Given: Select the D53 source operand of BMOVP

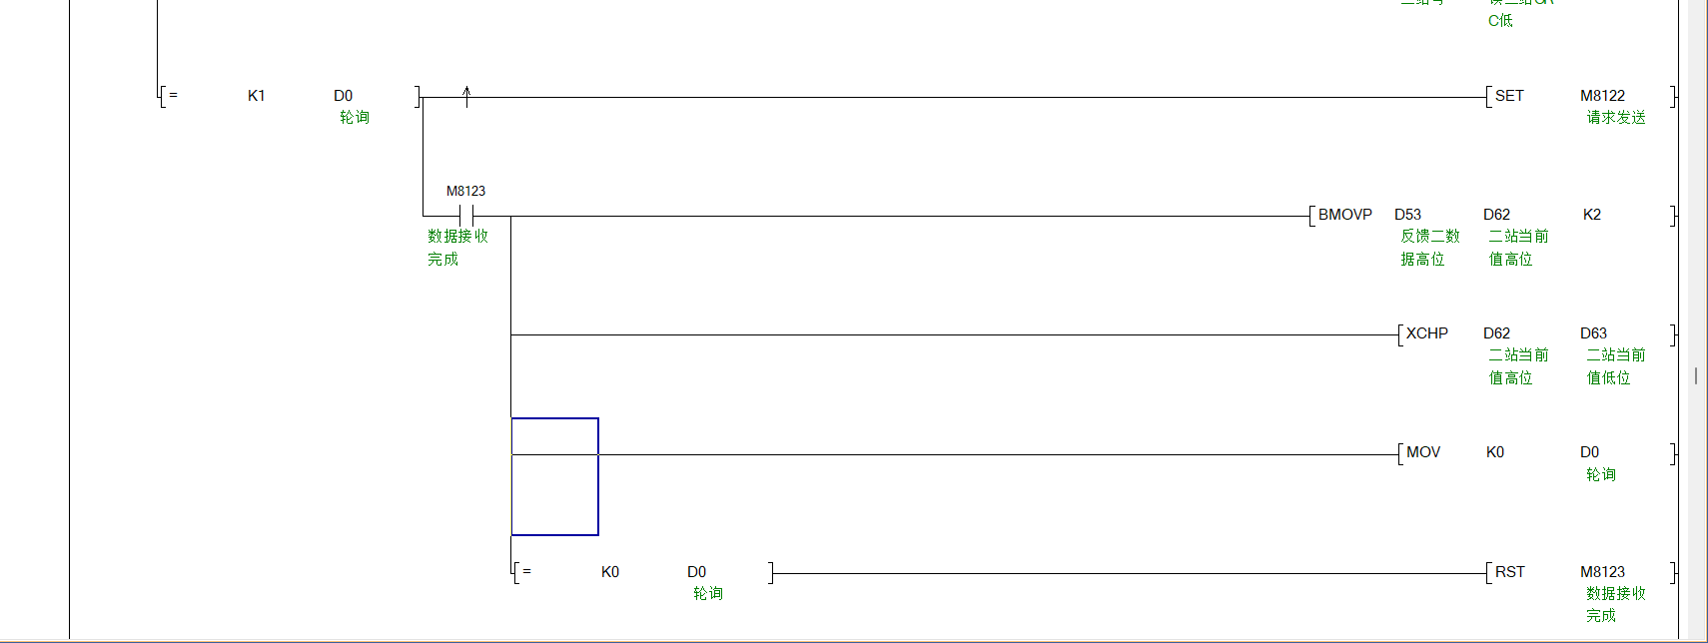Looking at the screenshot, I should point(1407,215).
